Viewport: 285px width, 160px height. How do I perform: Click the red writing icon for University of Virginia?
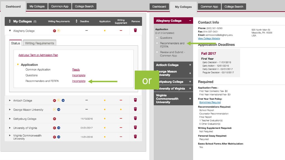pyautogui.click(x=54, y=128)
